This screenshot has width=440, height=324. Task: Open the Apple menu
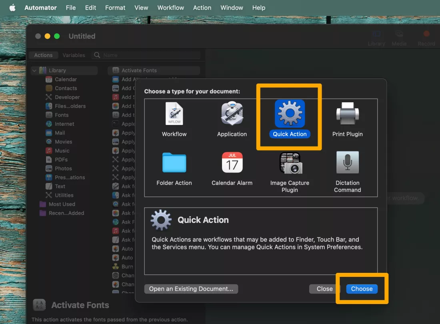point(12,8)
